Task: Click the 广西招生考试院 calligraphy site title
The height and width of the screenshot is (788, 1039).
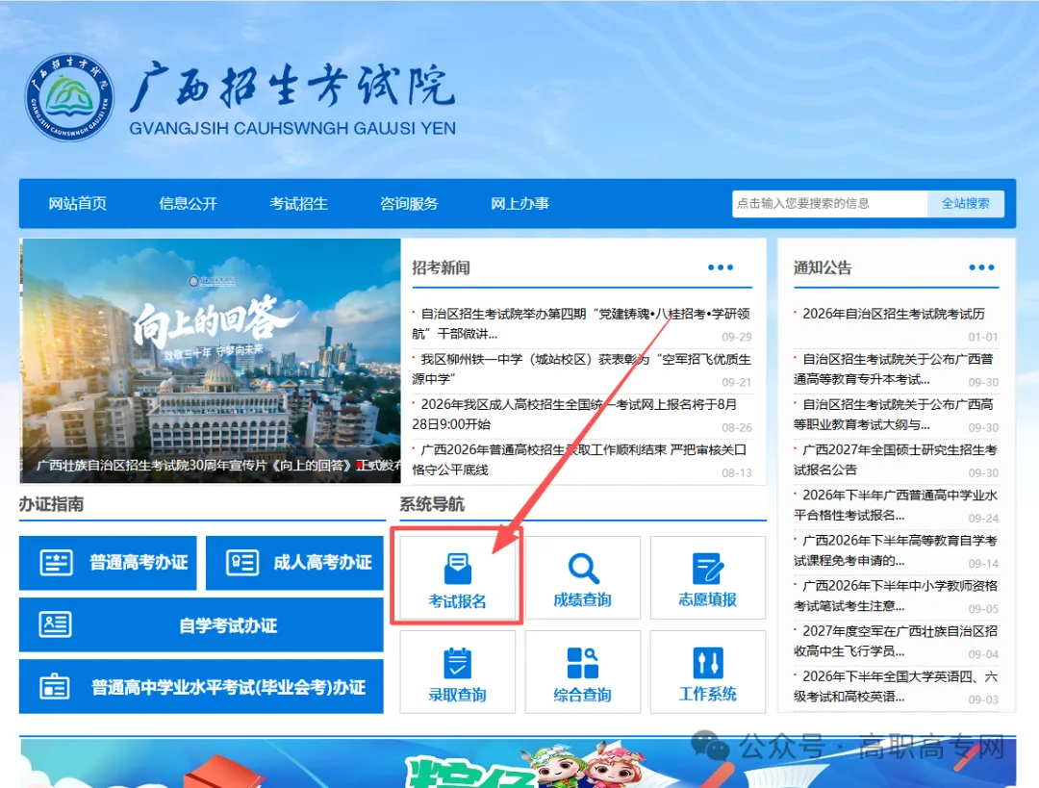Action: [x=292, y=87]
